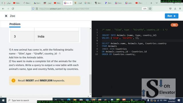Switch to the first YouTube Video tab

[16, 3]
